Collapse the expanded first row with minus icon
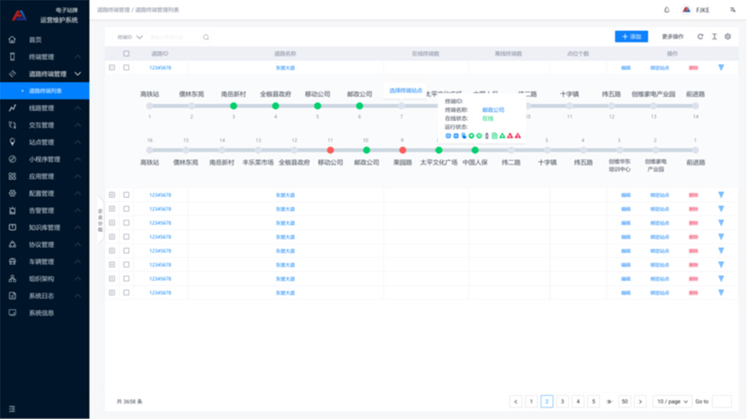 tap(112, 68)
